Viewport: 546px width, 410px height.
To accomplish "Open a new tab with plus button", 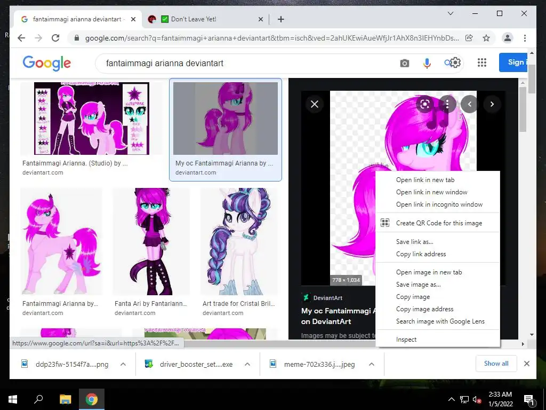I will click(x=280, y=19).
